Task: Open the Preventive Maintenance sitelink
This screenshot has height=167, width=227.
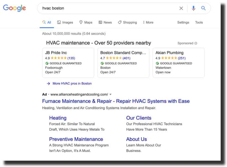Action: 76,139
